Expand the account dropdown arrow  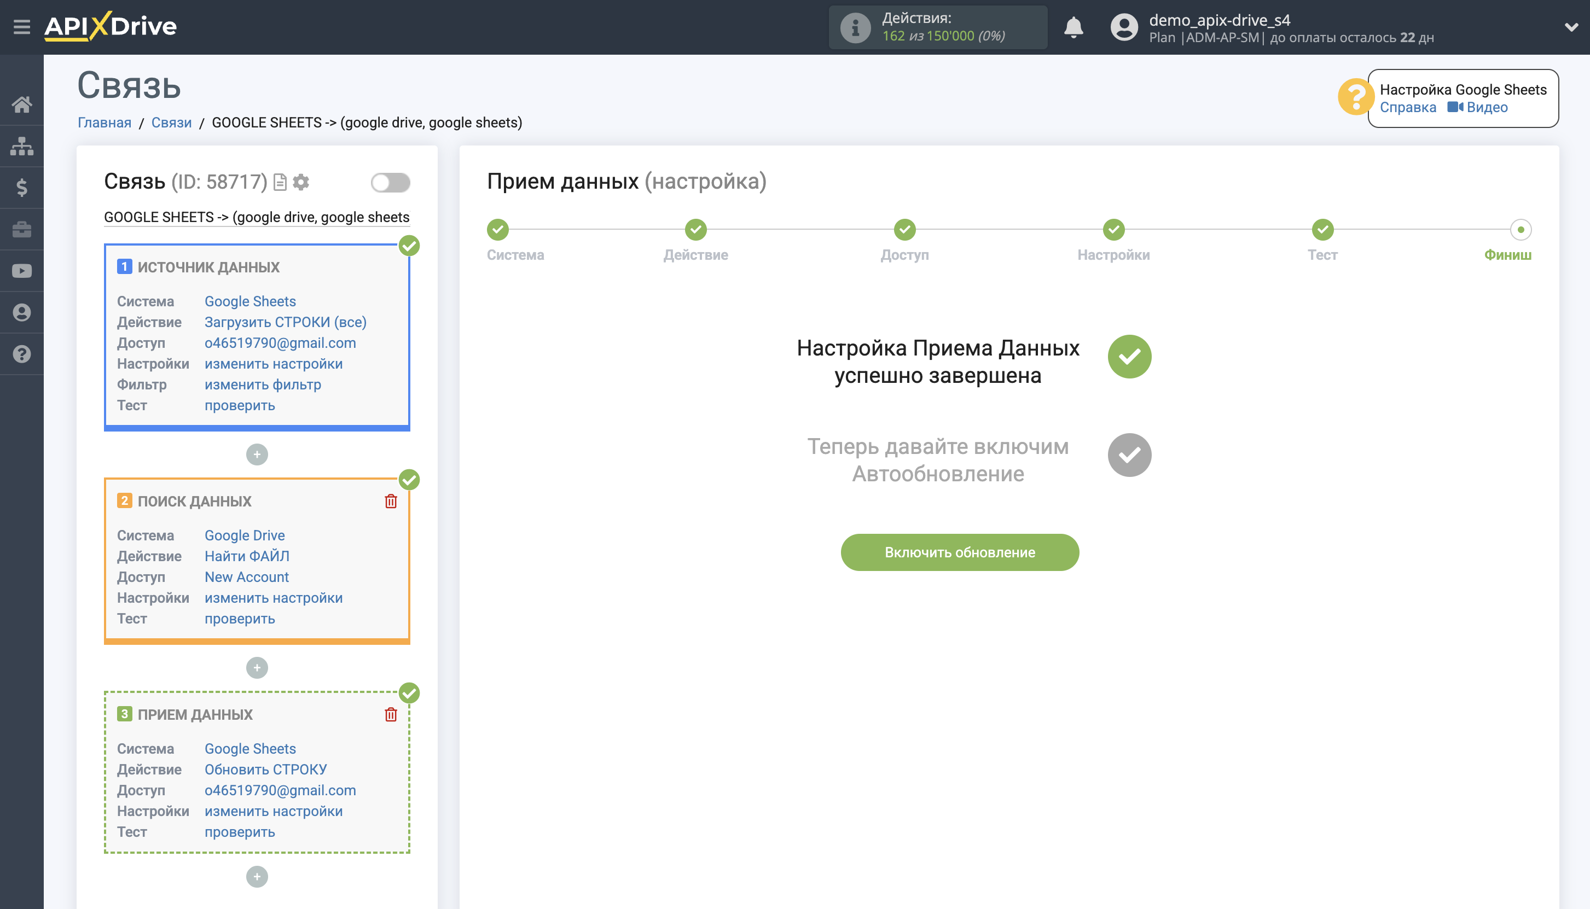pos(1571,27)
